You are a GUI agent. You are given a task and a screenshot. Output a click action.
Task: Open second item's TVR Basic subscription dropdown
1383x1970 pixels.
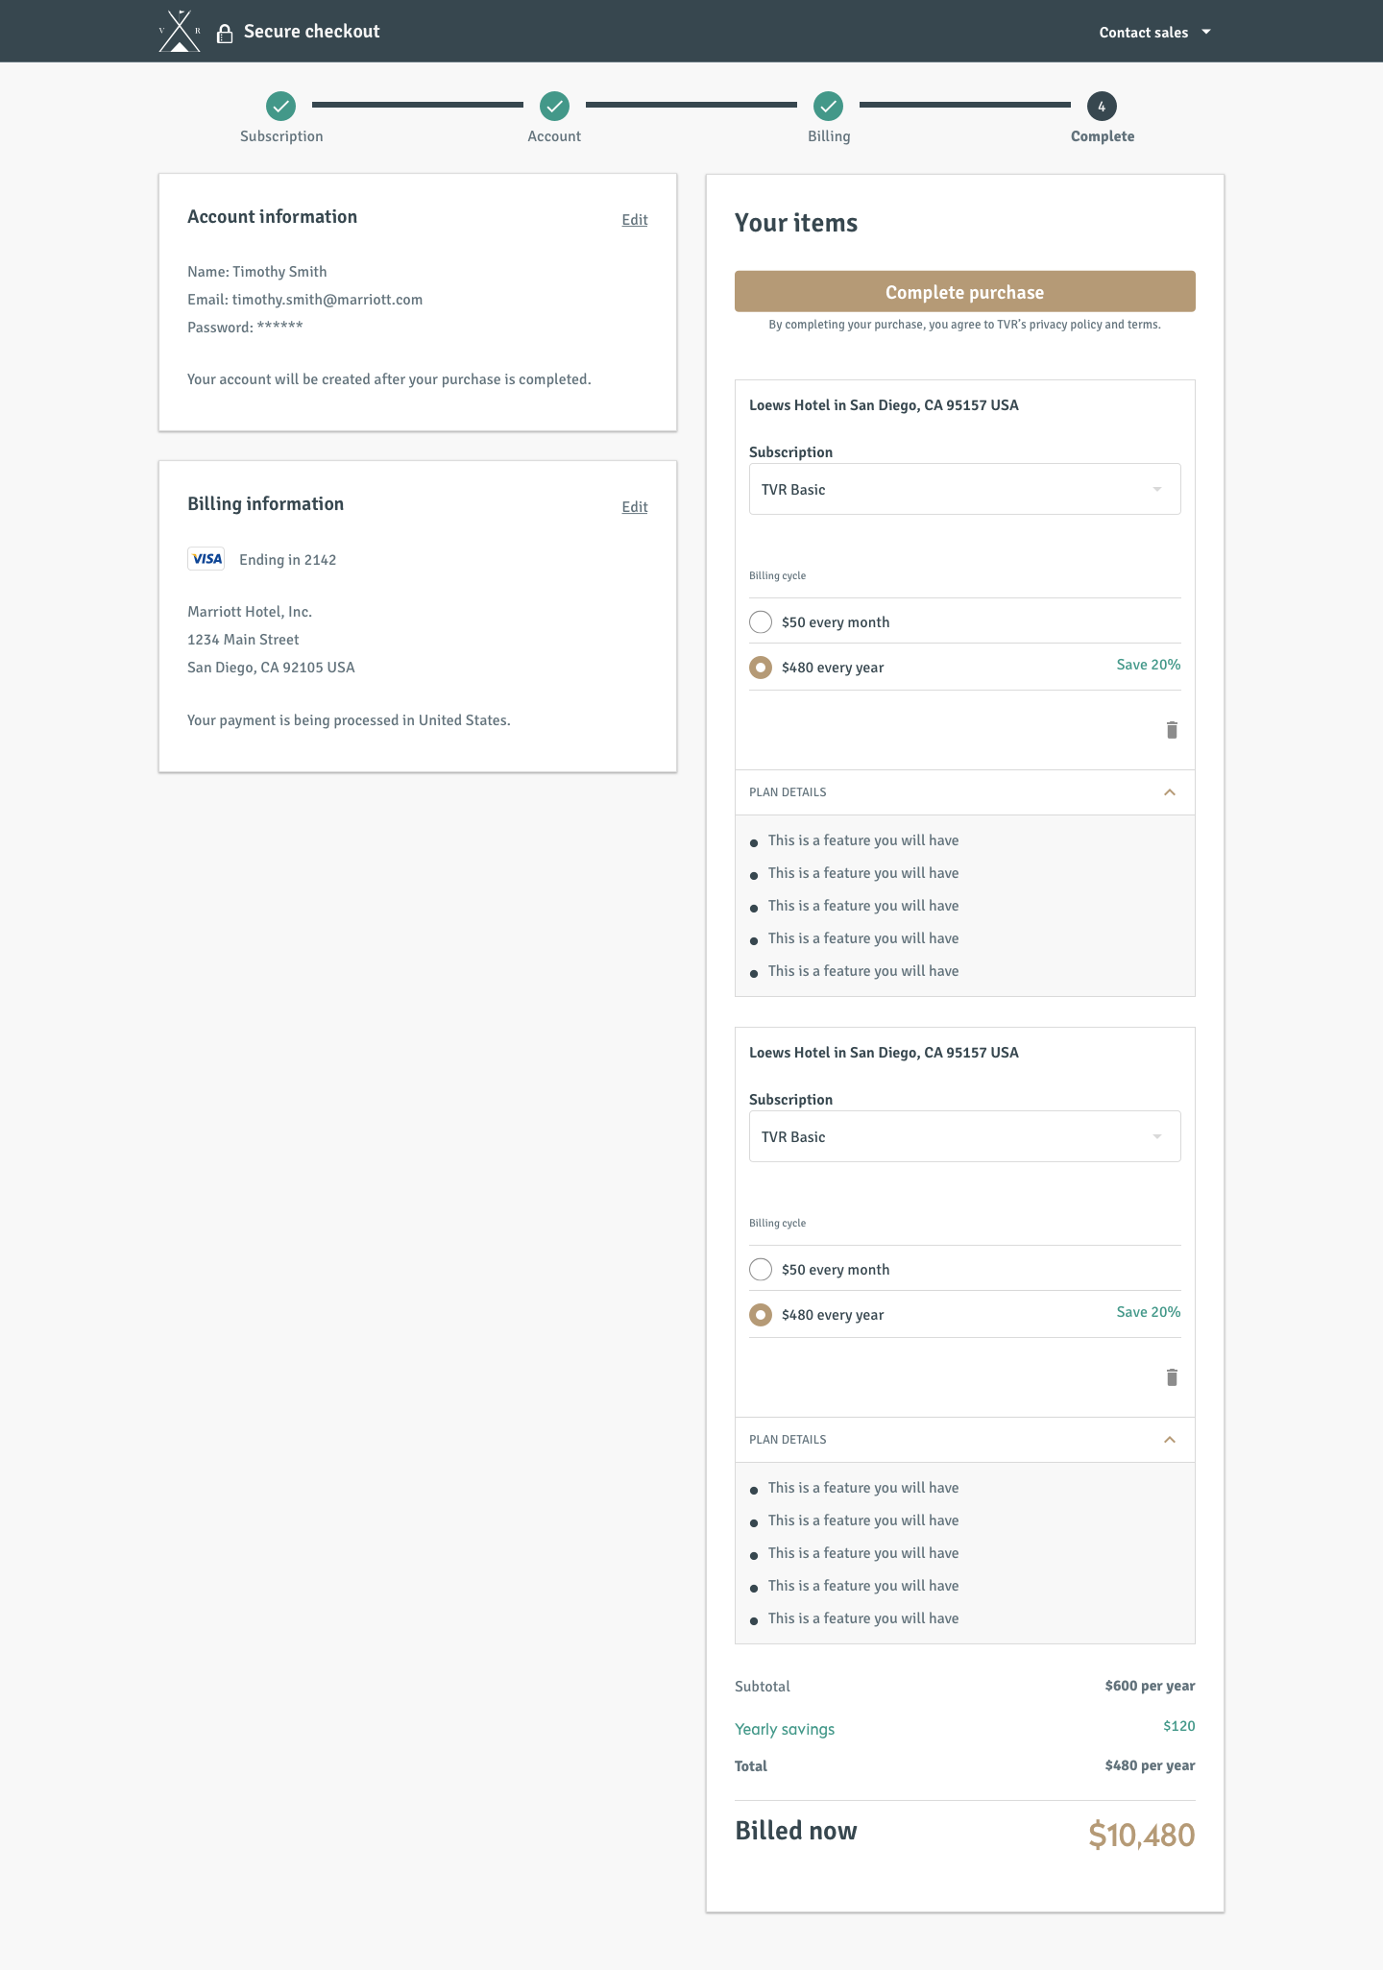click(x=965, y=1136)
